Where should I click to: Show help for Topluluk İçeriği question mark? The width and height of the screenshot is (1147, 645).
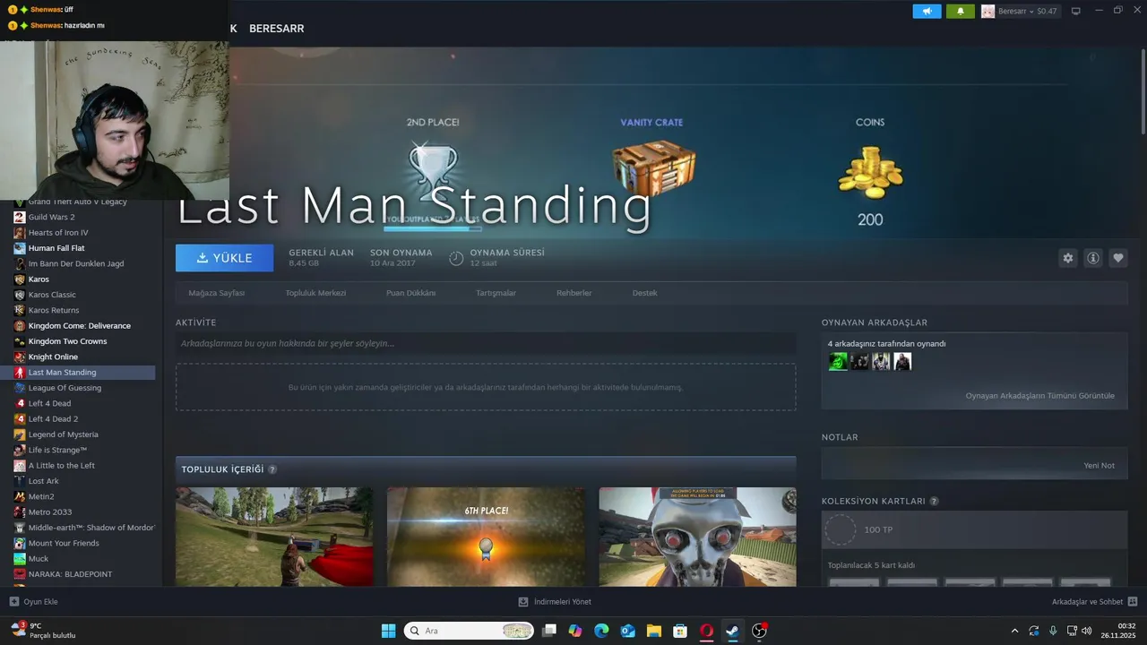click(272, 469)
